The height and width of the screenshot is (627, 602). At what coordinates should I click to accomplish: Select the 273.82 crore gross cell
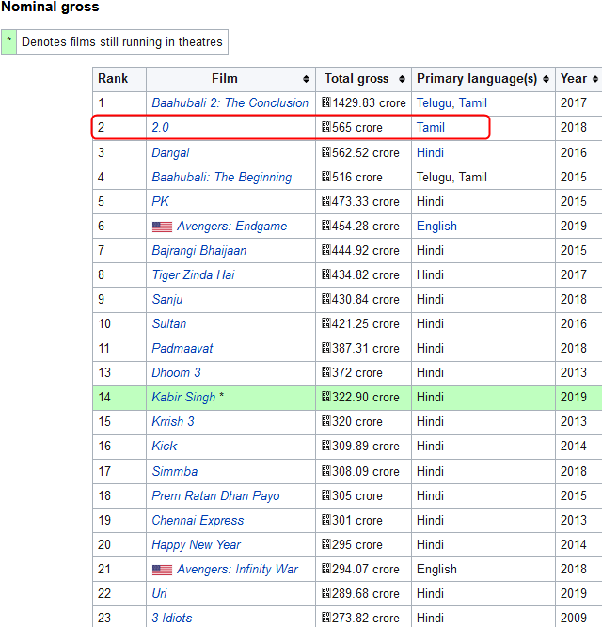point(363,618)
